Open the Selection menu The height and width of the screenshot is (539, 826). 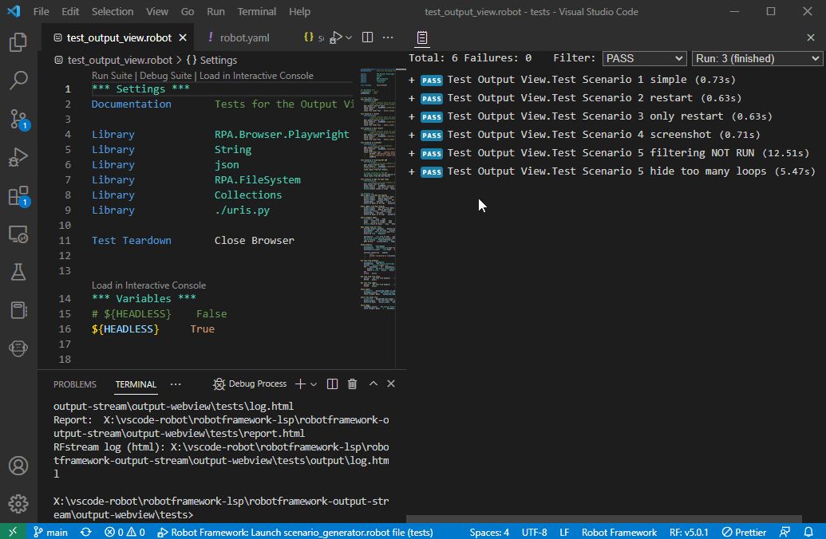(x=113, y=12)
